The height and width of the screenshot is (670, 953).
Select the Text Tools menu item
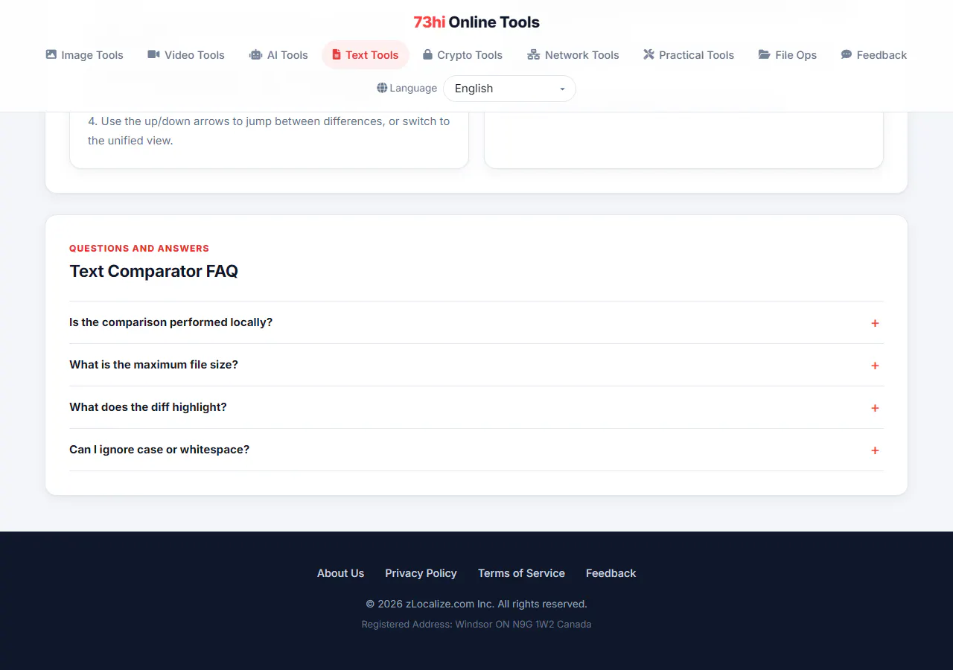click(366, 55)
